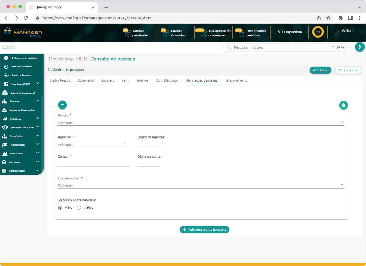Collapse the bank account panel with minus icon

tap(62, 105)
